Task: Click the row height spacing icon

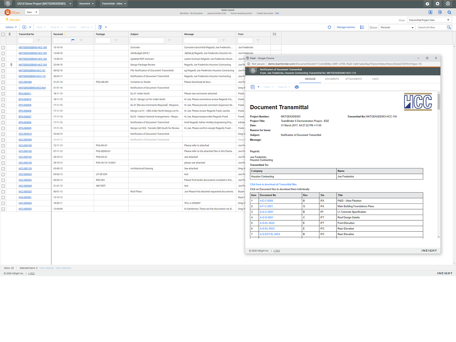Action: (x=362, y=27)
